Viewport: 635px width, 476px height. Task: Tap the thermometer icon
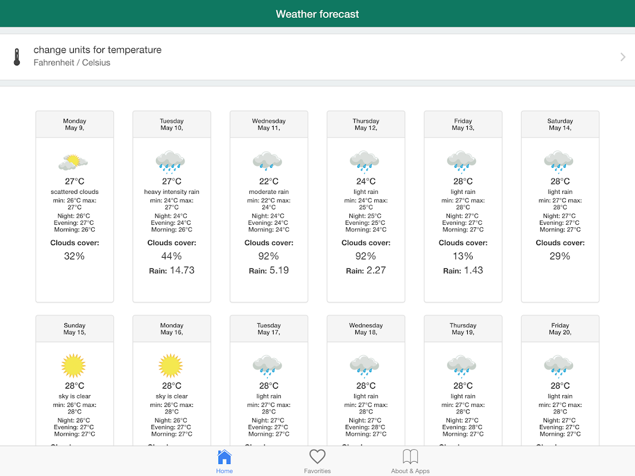(x=17, y=57)
